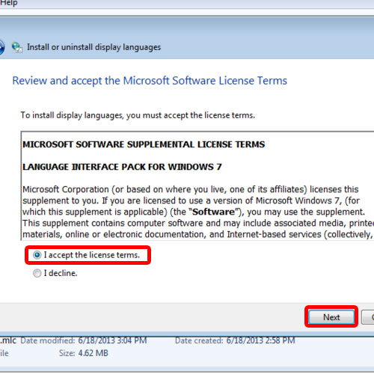The image size is (374, 374).
Task: Click the Date created value 6/18/2013 2:58 PM
Action: 260,340
